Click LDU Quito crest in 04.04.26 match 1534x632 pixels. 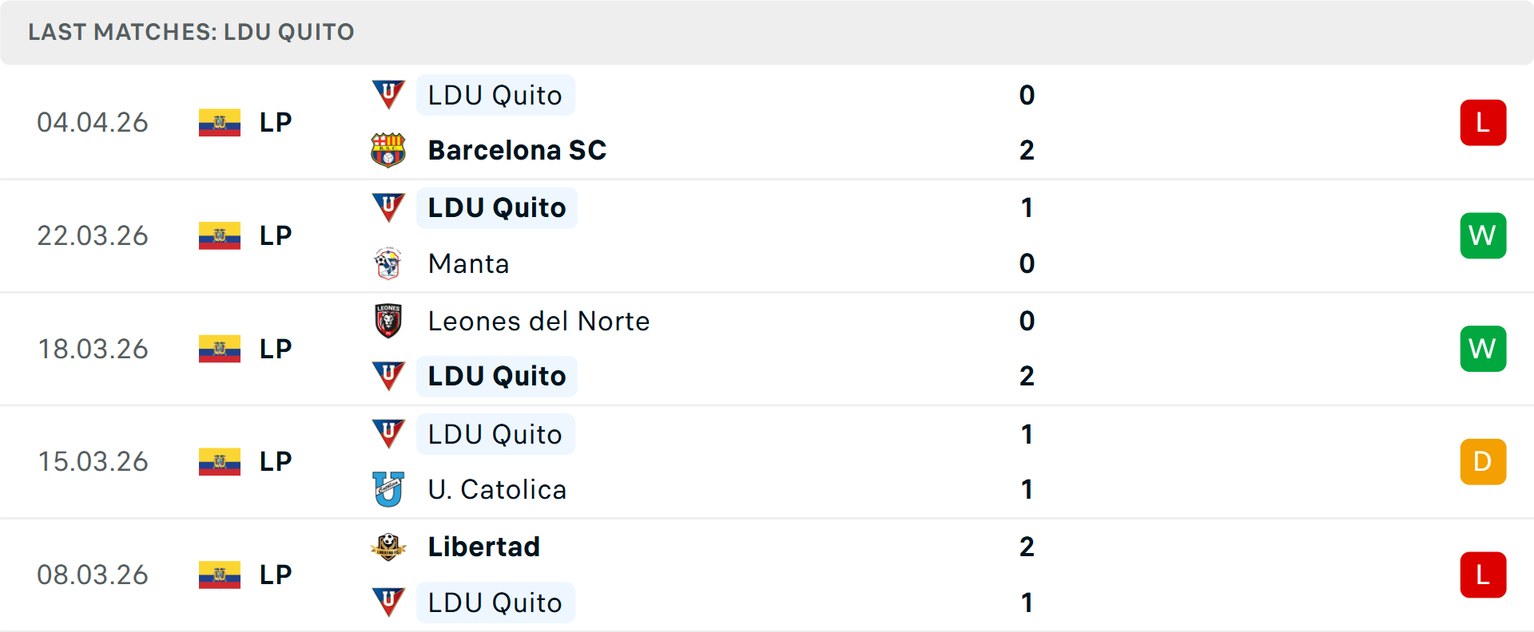(x=388, y=95)
